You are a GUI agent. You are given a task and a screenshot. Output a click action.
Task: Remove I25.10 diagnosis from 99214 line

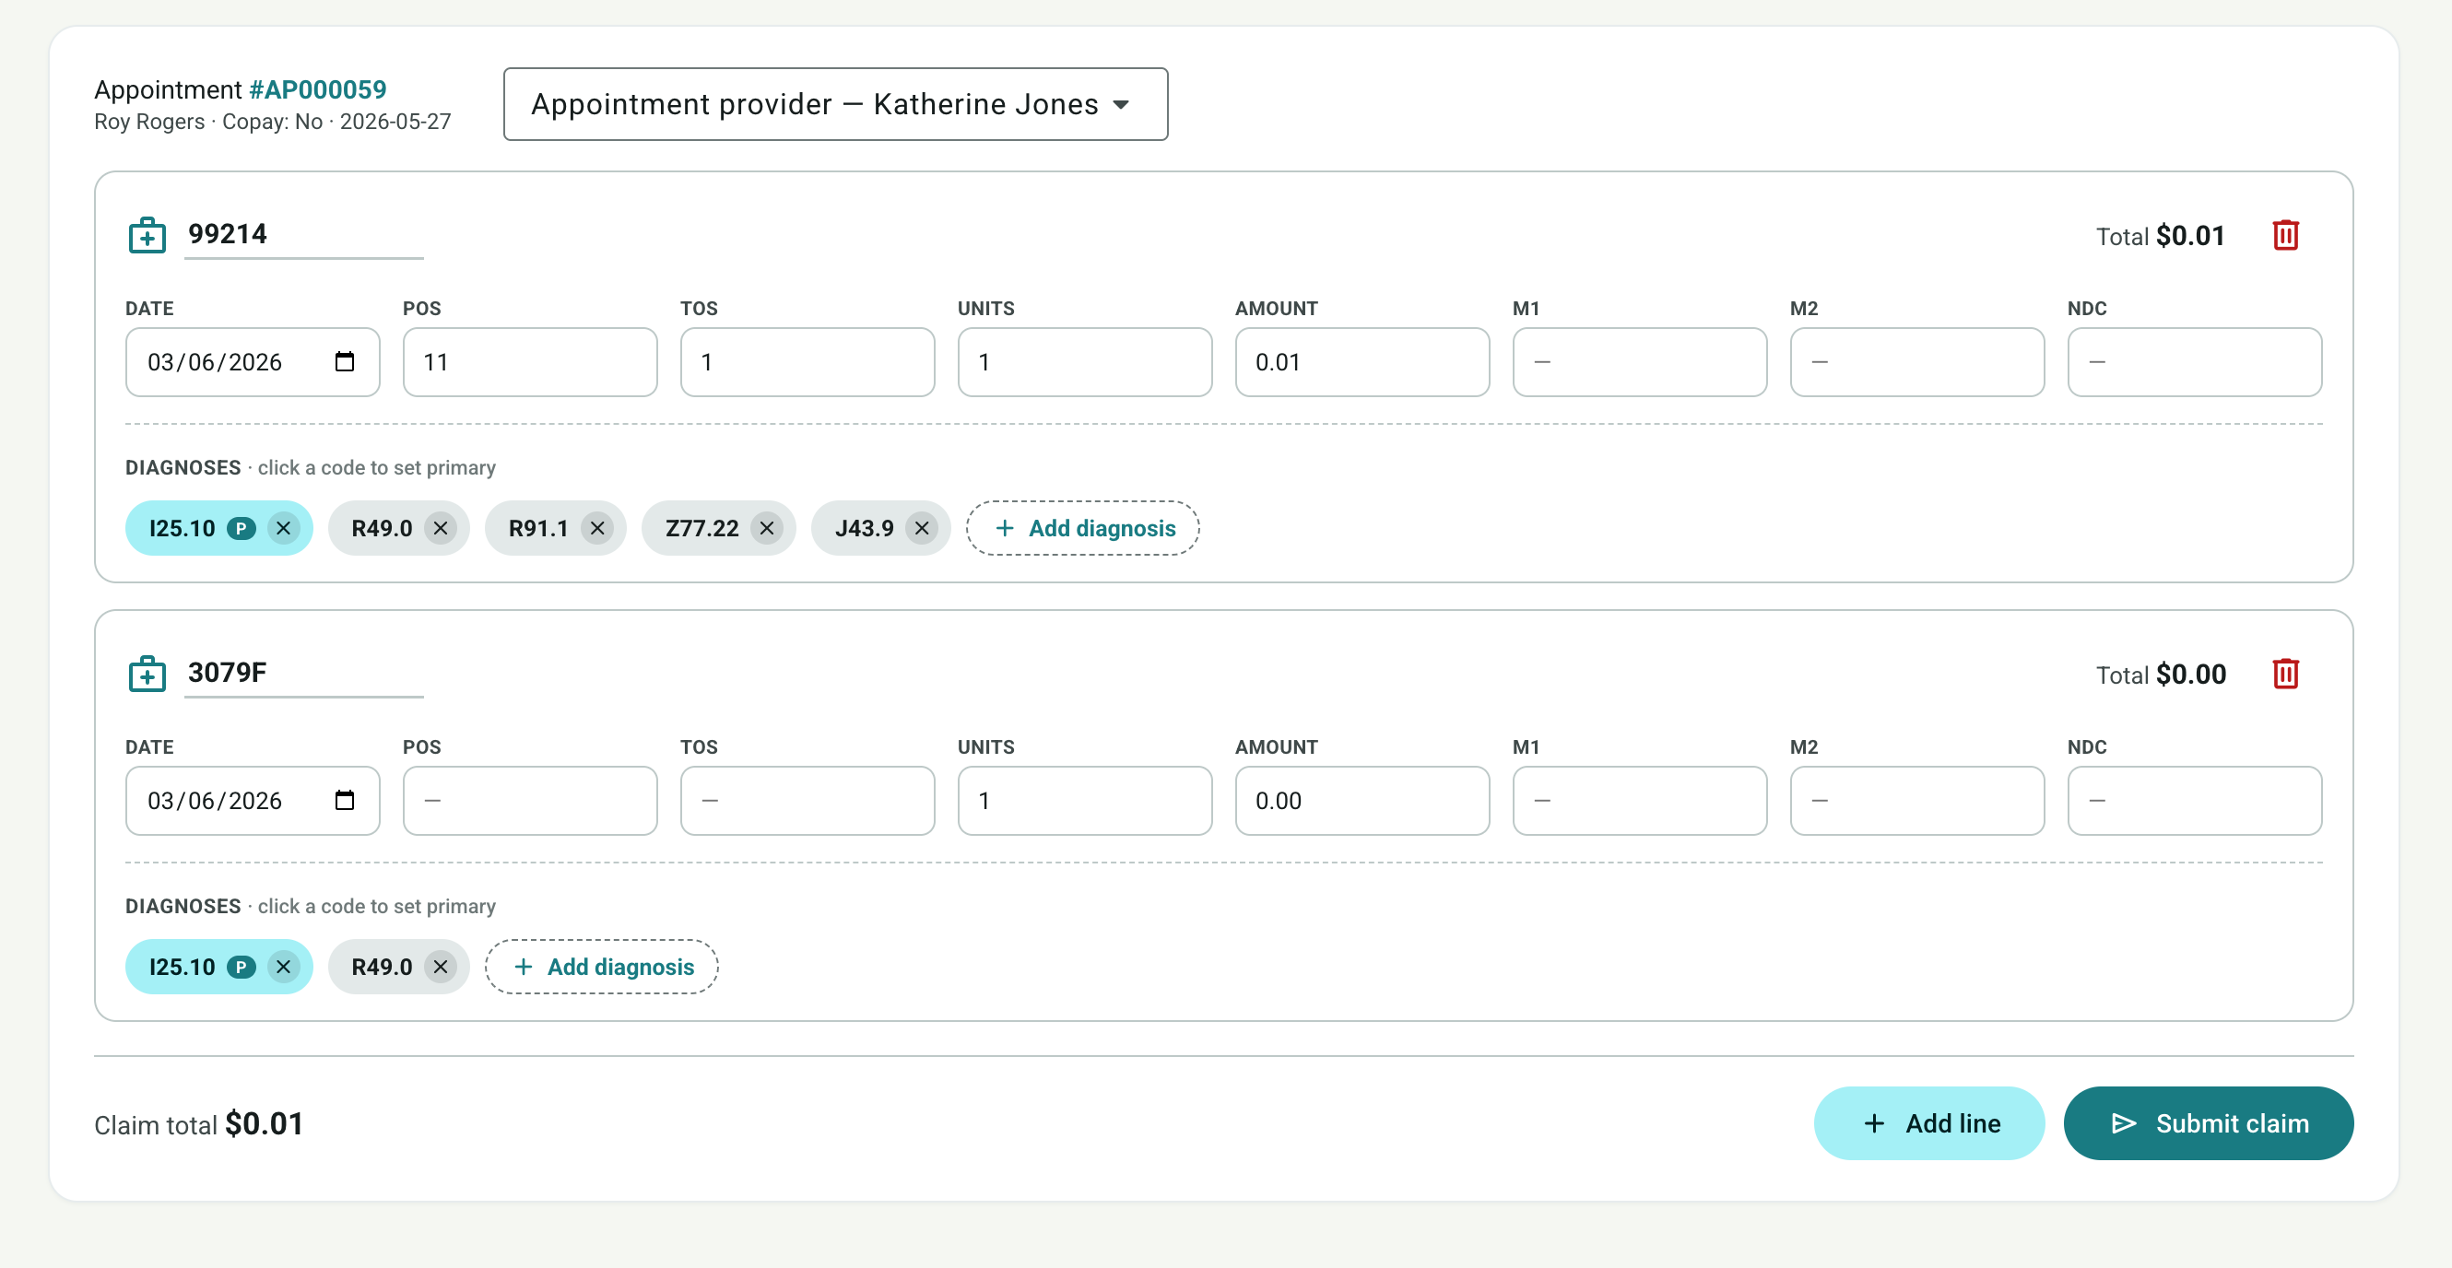284,528
